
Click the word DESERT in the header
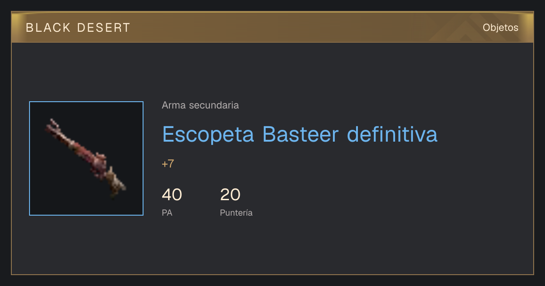coord(104,28)
